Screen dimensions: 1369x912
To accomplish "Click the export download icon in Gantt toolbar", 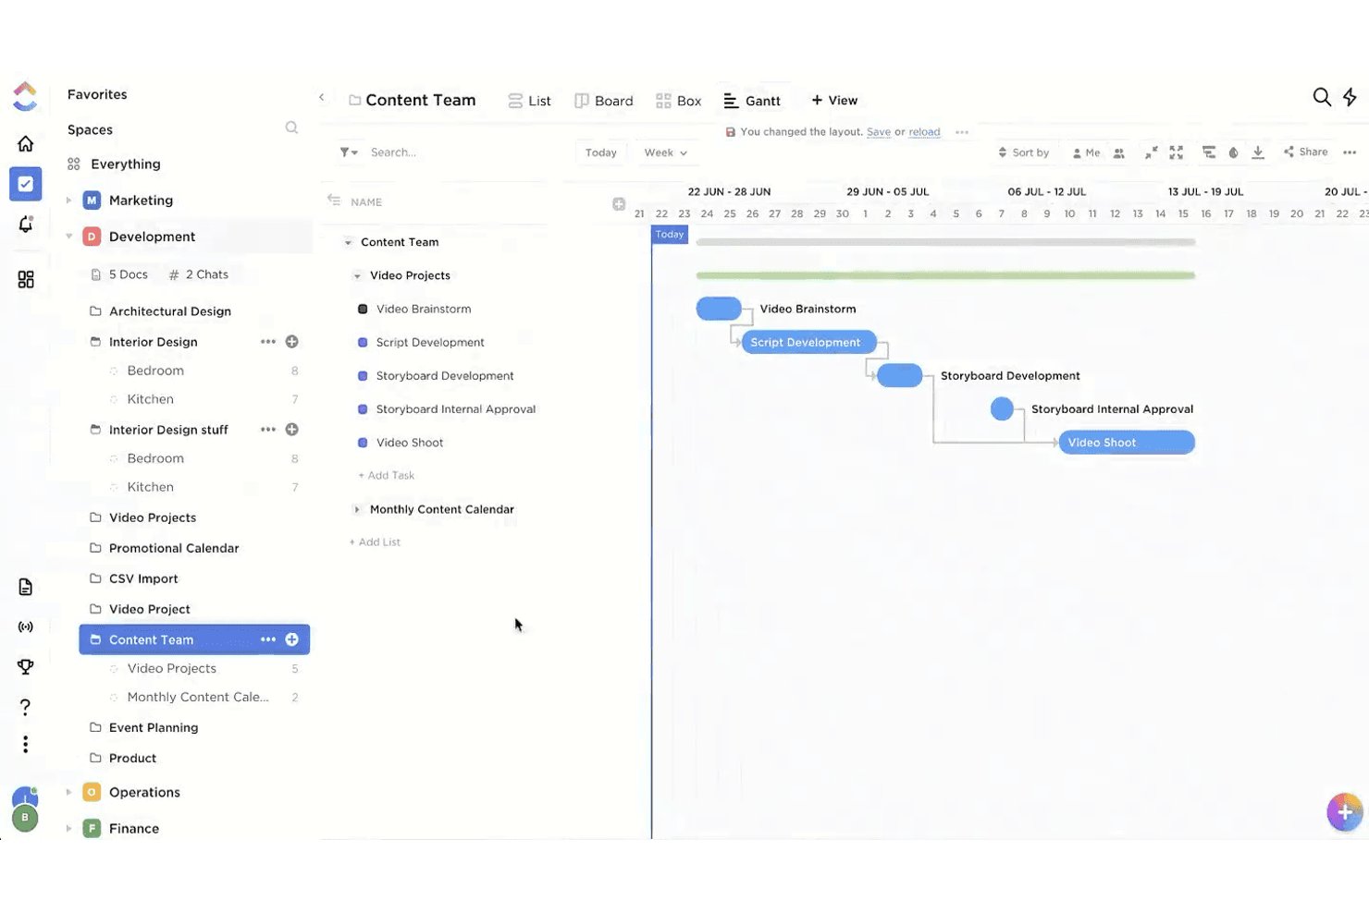I will click(x=1258, y=152).
